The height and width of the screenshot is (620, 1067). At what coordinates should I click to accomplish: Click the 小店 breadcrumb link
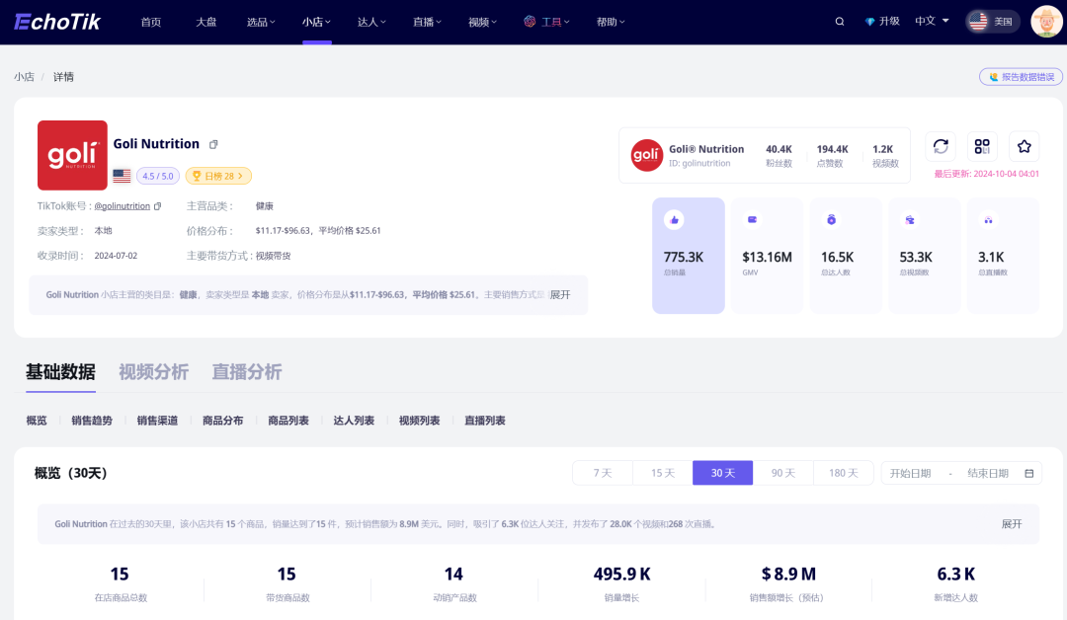tap(24, 77)
